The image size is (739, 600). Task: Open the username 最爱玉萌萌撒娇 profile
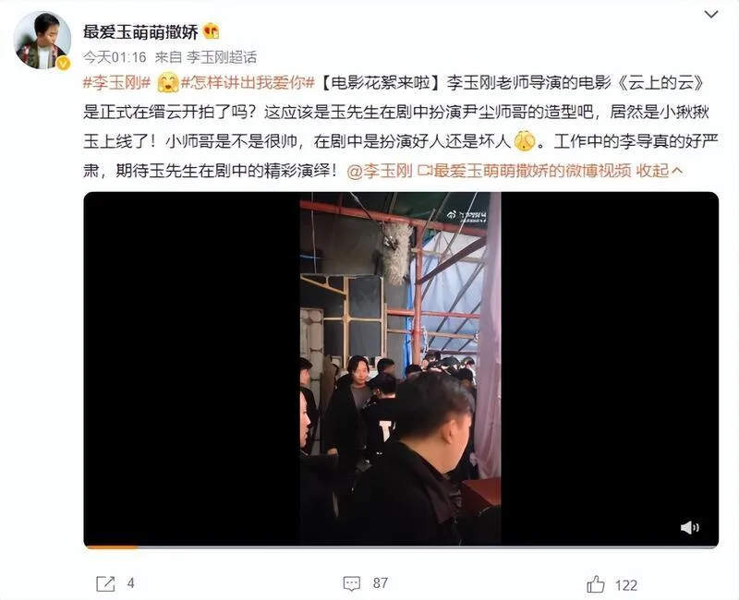click(140, 32)
